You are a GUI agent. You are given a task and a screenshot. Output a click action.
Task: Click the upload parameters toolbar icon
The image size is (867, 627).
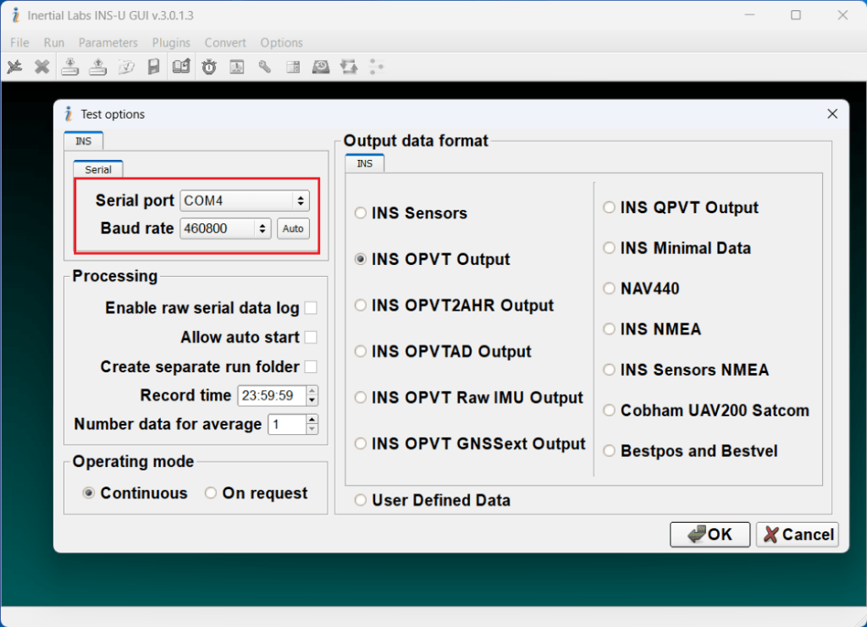97,66
